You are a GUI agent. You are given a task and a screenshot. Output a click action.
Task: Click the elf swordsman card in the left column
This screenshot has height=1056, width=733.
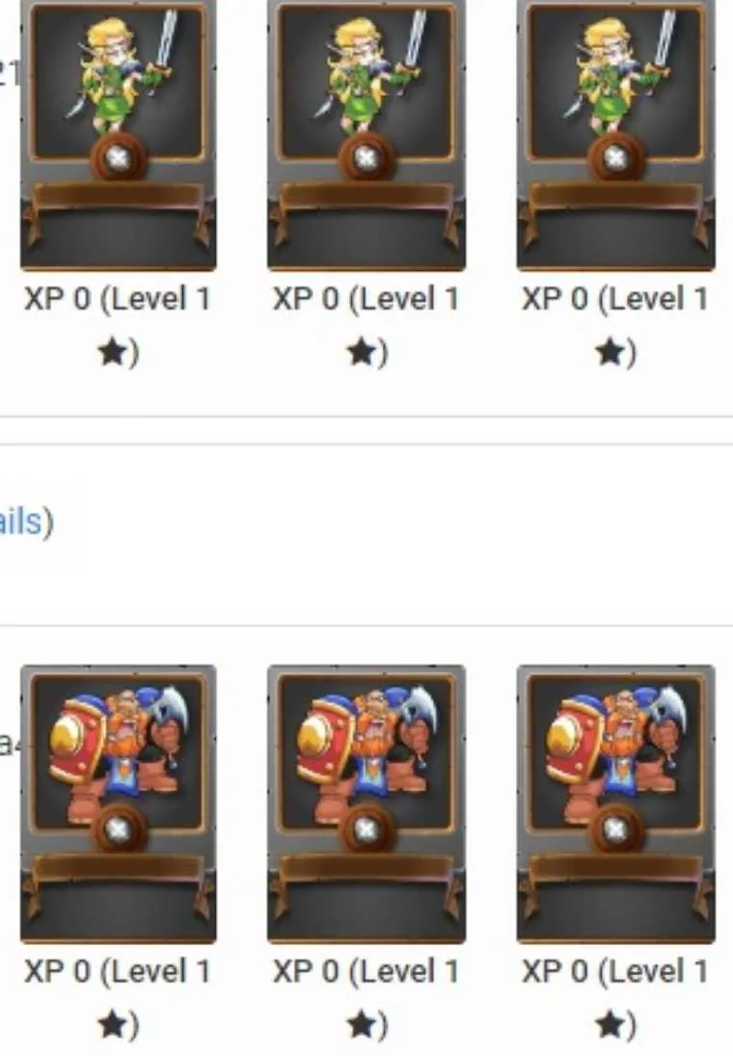(119, 134)
